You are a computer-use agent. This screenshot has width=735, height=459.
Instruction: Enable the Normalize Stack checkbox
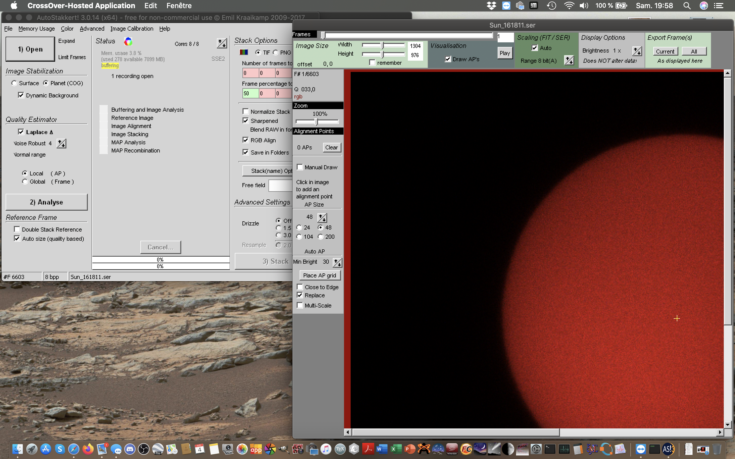coord(246,111)
